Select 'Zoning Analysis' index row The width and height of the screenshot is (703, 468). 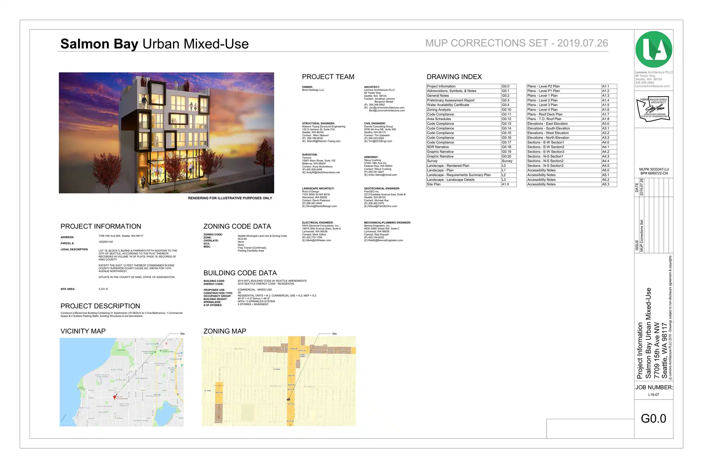pos(471,110)
